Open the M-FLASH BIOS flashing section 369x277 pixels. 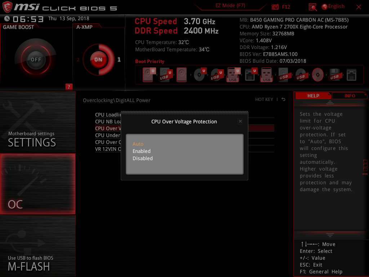coord(37,246)
